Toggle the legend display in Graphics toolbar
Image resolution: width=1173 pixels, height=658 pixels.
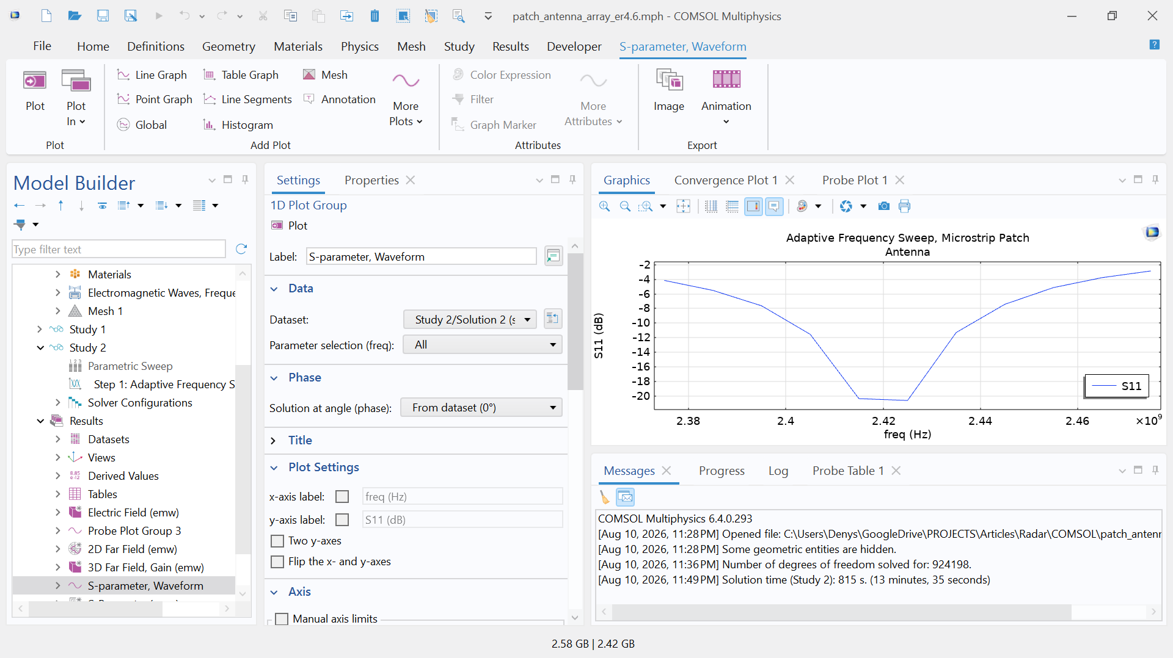[753, 206]
